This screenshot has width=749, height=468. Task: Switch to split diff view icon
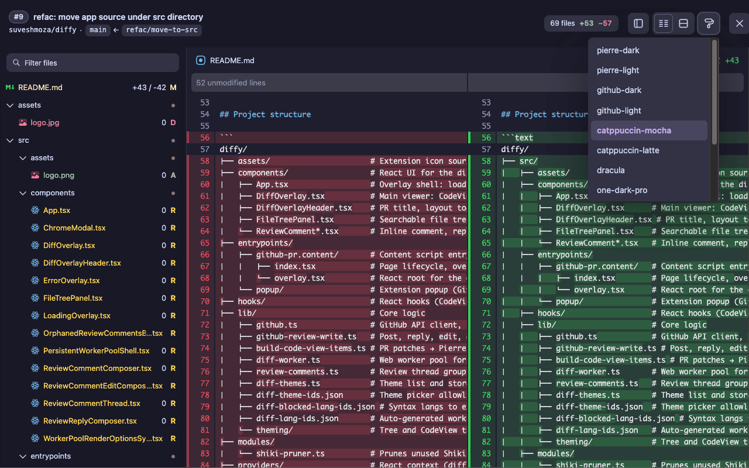pos(663,23)
